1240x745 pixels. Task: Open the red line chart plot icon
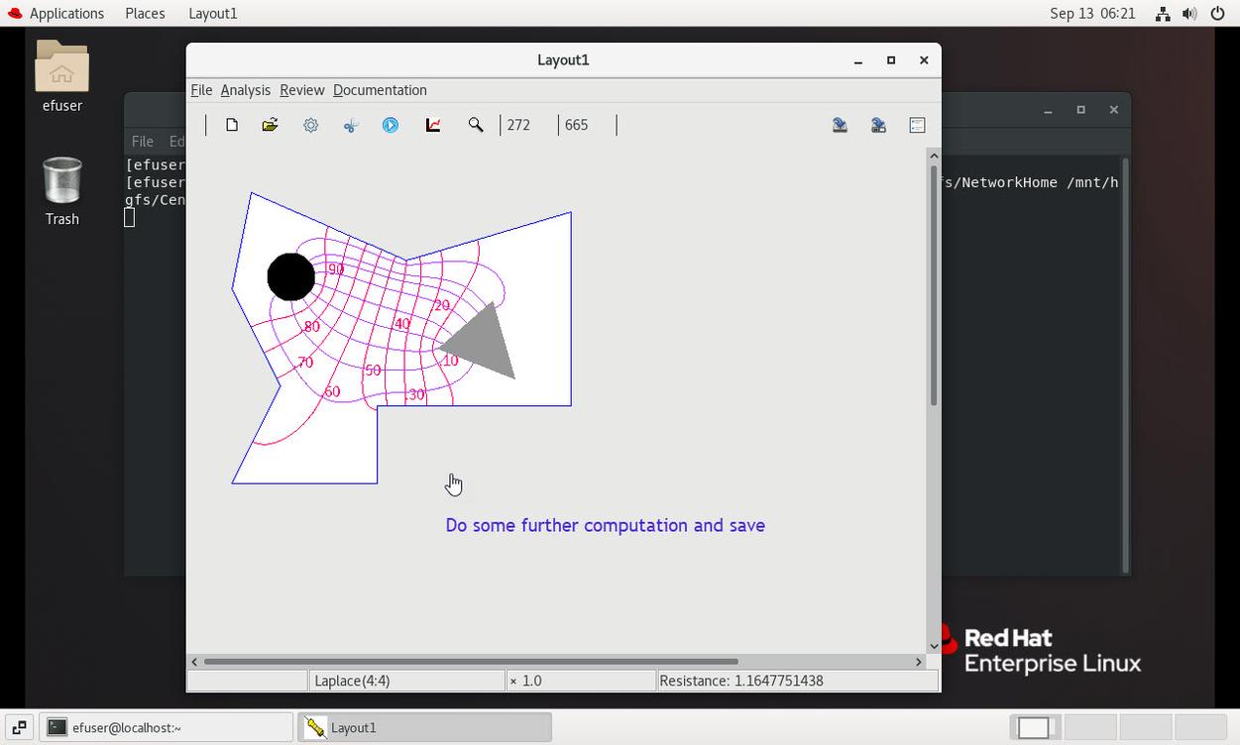(433, 125)
